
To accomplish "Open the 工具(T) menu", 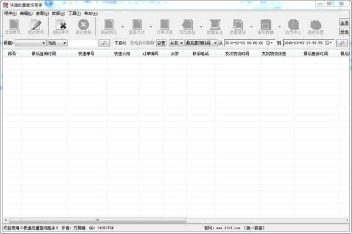I will 75,14.
